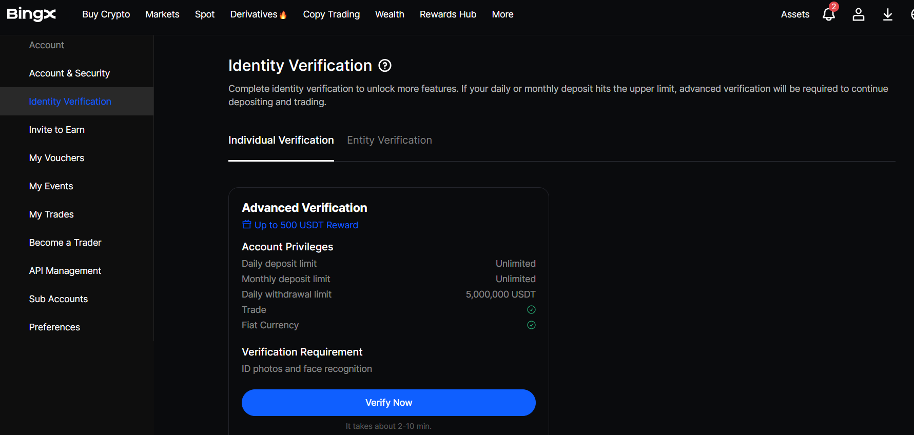Viewport: 914px width, 435px height.
Task: Select Account & Security in the sidebar
Action: point(77,73)
